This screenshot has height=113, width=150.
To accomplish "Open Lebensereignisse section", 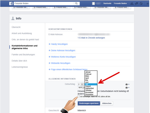I will [x=20, y=67].
